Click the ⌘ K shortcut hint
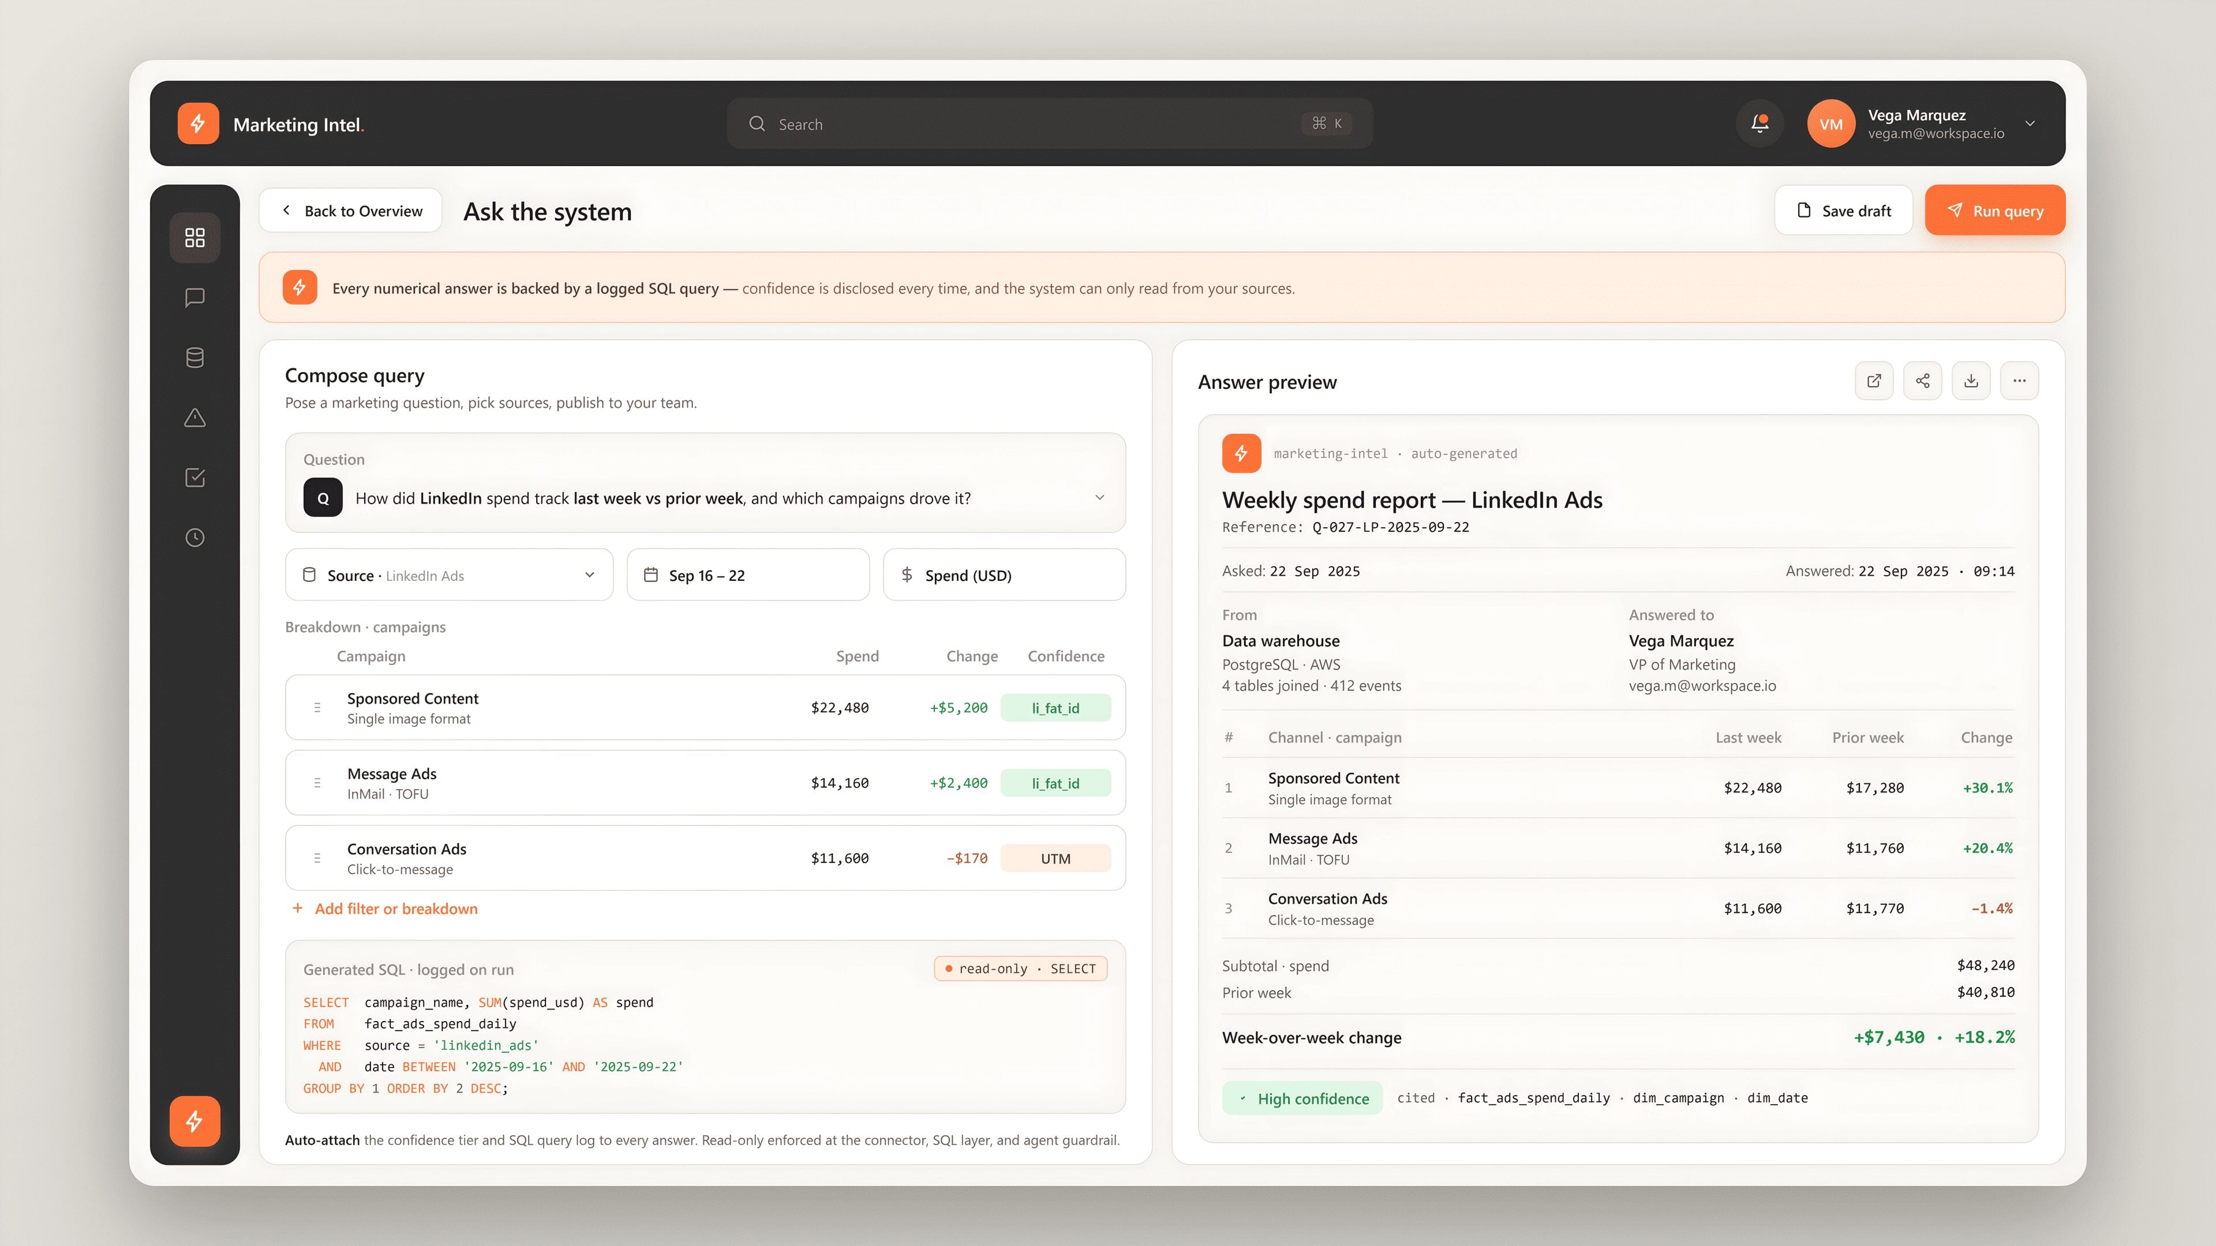Viewport: 2216px width, 1246px height. [x=1327, y=124]
